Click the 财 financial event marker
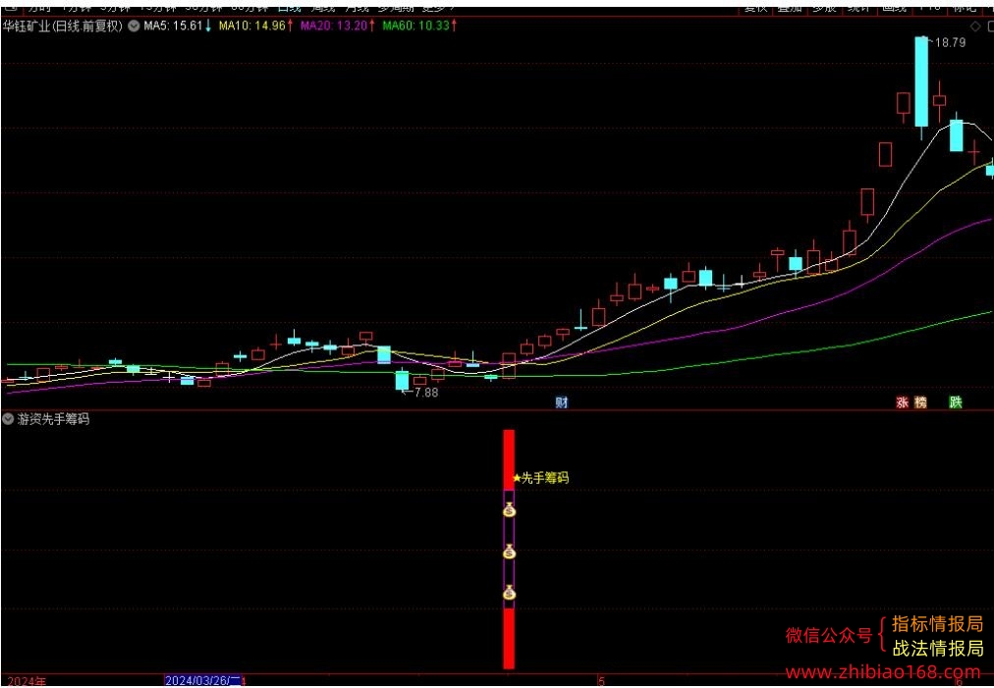Screen dimensions: 994x688 click(x=562, y=402)
